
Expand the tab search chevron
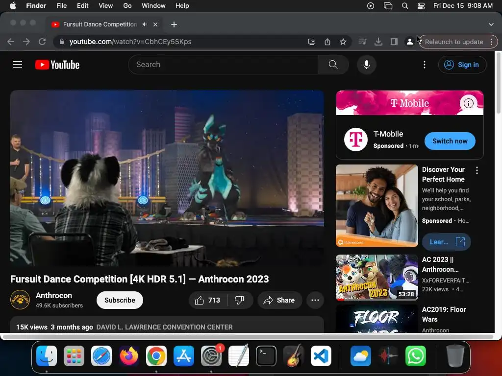click(491, 24)
